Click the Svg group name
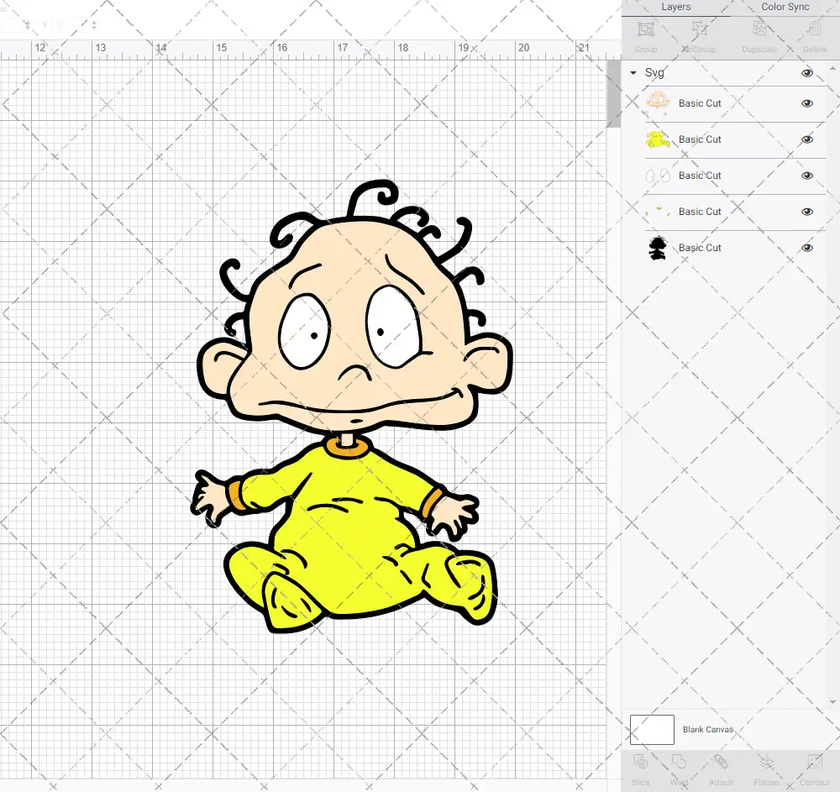840x792 pixels. pos(654,73)
